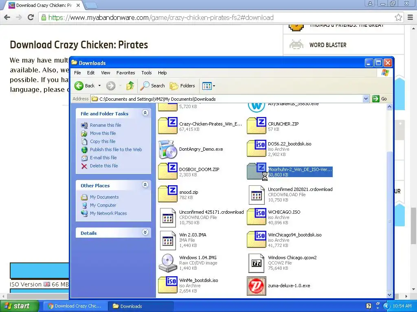This screenshot has height=312, width=417.
Task: Click Rename this file task
Action: tap(105, 125)
